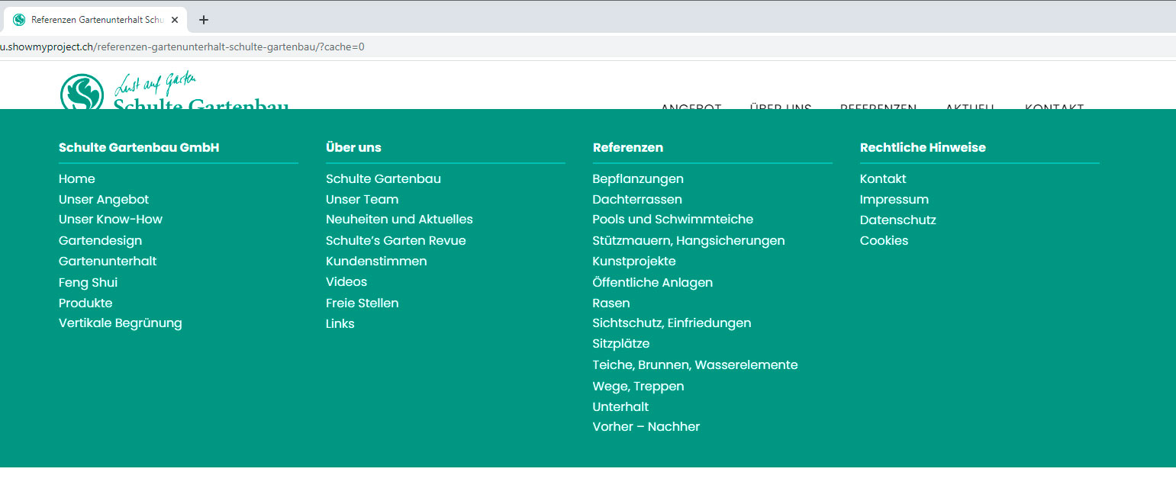Click the browser address bar URL
This screenshot has width=1176, height=504.
(183, 47)
